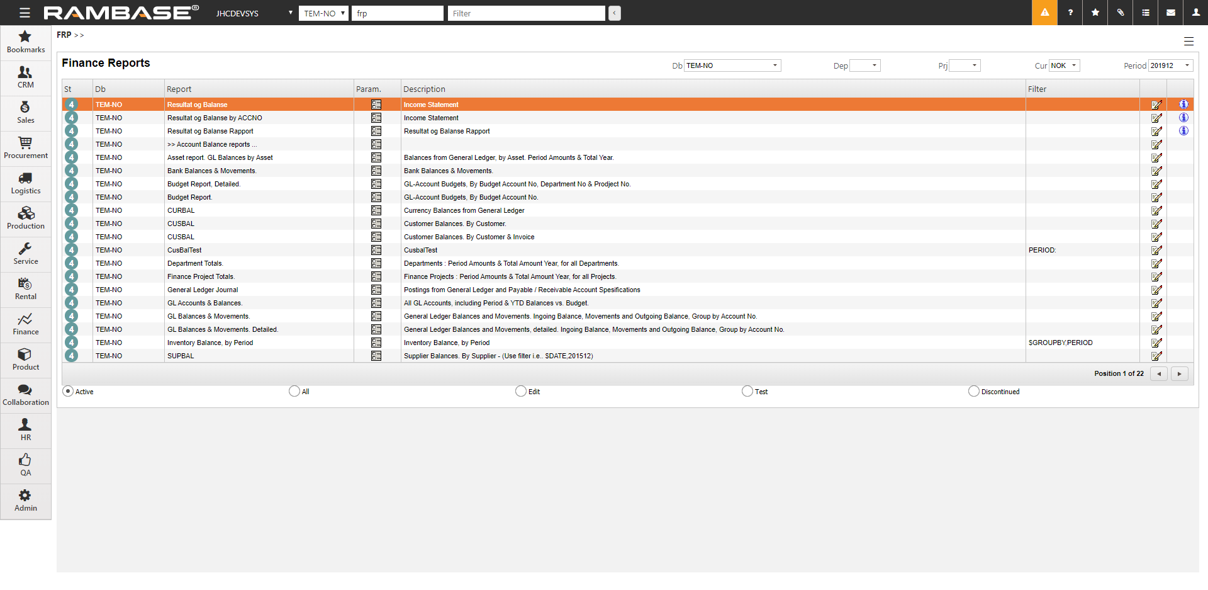The width and height of the screenshot is (1208, 590).
Task: Click the help question mark icon
Action: click(x=1070, y=13)
